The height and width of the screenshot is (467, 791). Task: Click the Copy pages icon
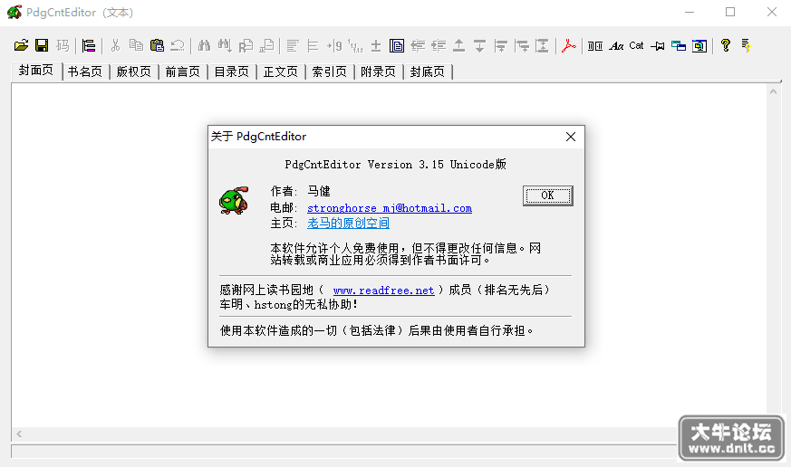point(136,45)
